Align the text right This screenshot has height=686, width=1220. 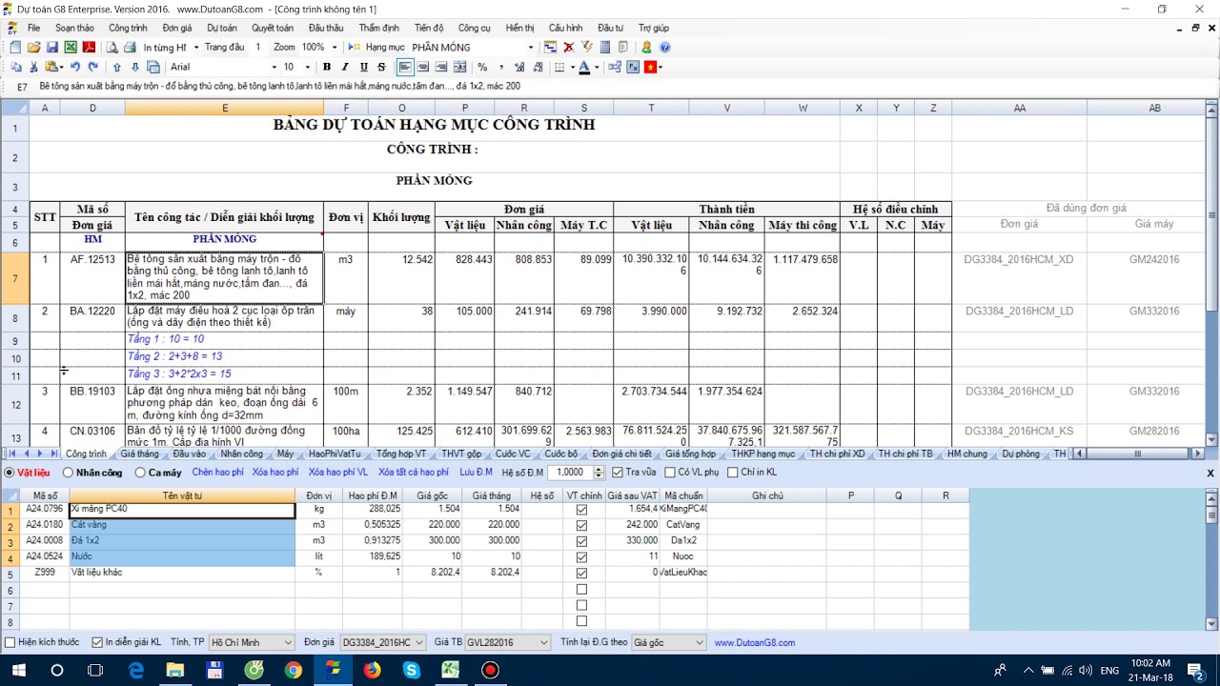click(441, 67)
